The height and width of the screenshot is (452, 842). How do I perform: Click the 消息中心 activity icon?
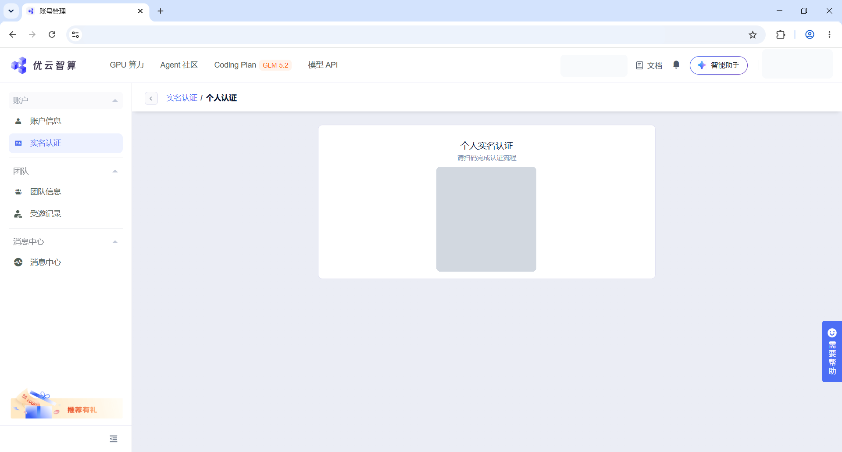pos(18,262)
